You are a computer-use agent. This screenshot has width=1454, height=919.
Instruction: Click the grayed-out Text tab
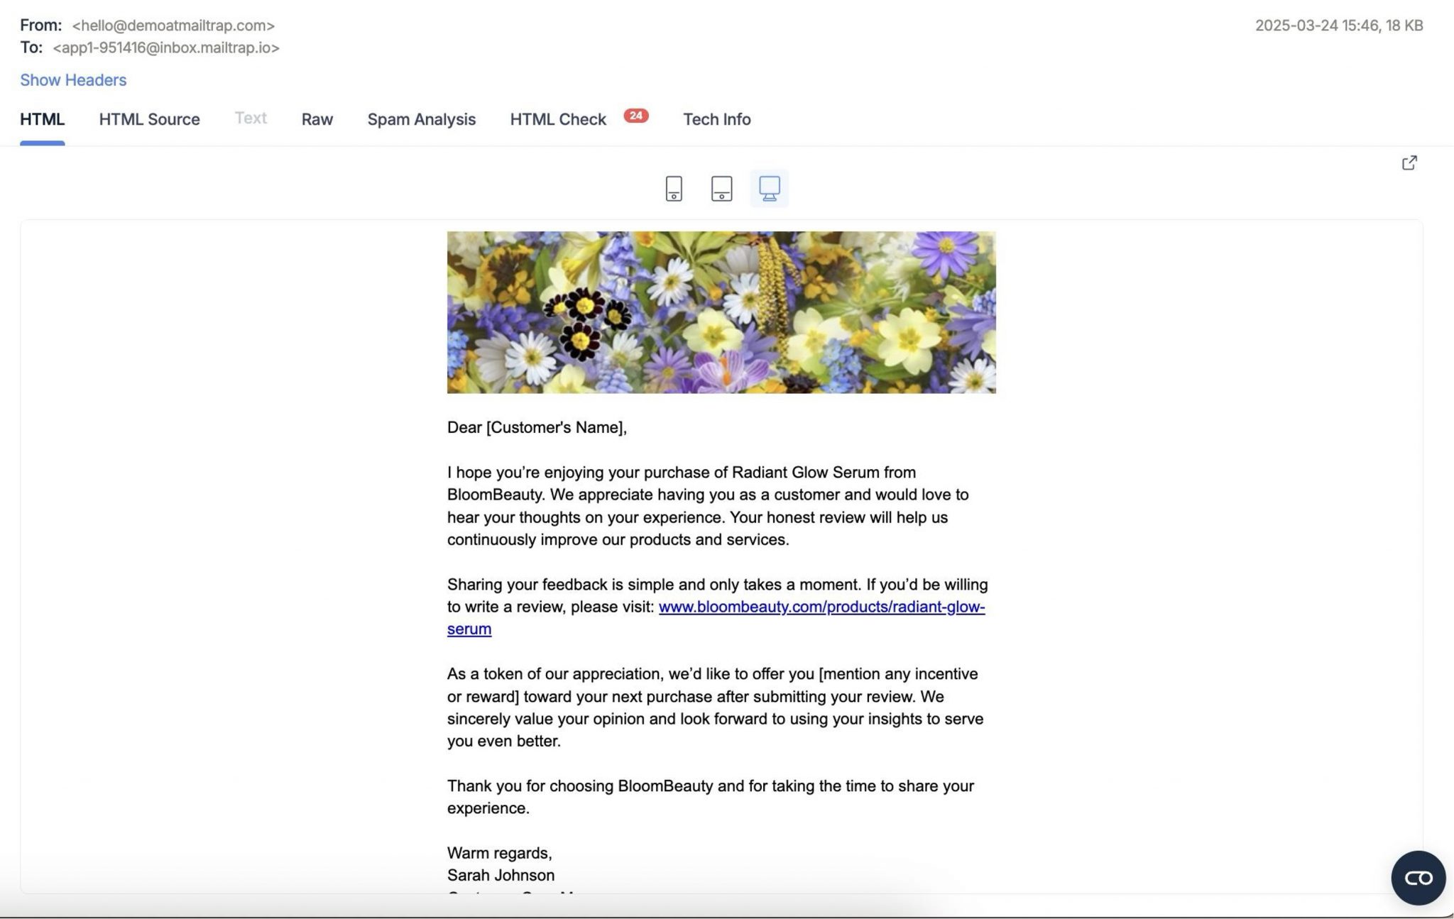251,118
